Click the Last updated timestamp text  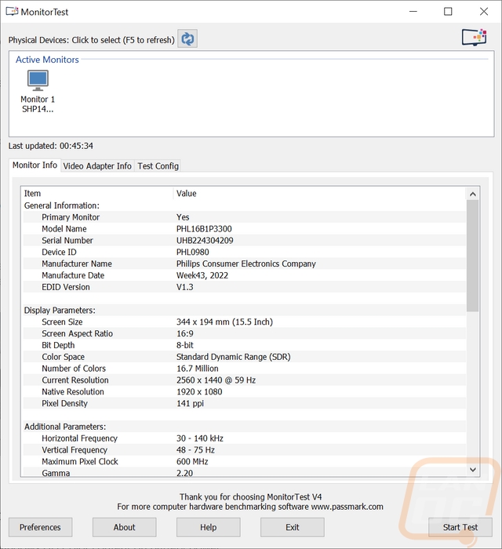pyautogui.click(x=51, y=146)
